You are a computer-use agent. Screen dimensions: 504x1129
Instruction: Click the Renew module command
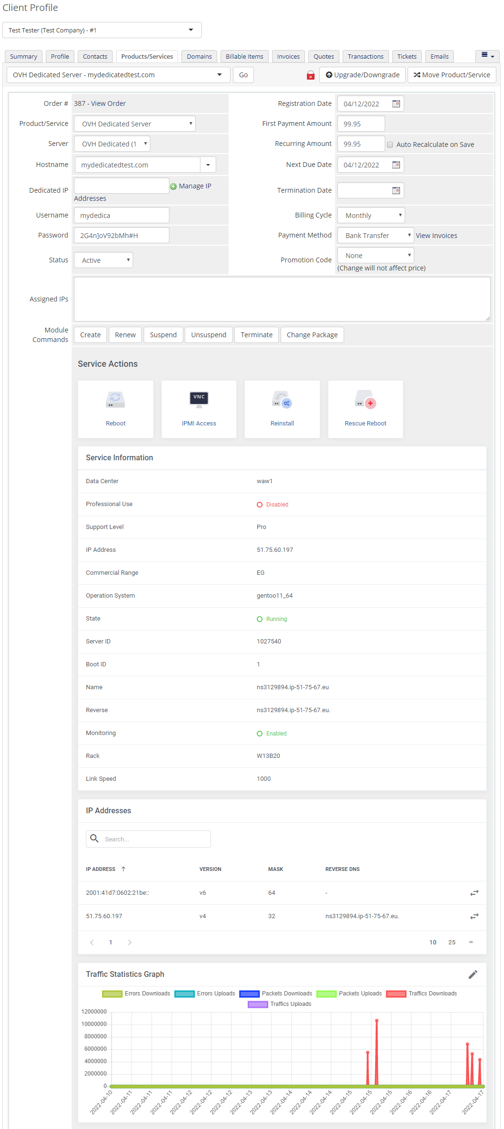tap(126, 335)
